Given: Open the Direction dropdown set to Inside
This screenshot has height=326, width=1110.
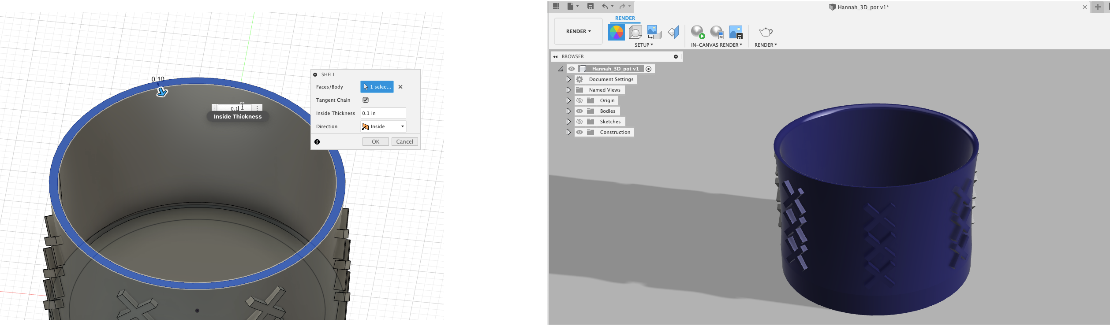Looking at the screenshot, I should point(383,126).
